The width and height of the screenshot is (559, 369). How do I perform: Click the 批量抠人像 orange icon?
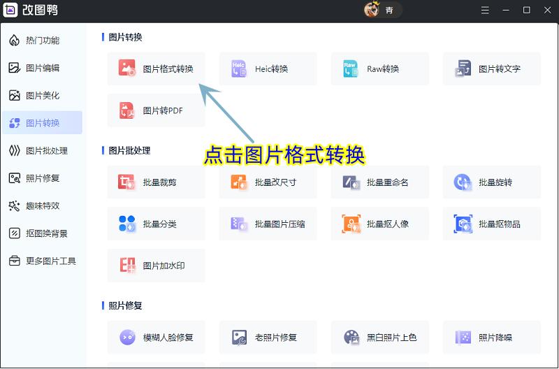(x=351, y=224)
